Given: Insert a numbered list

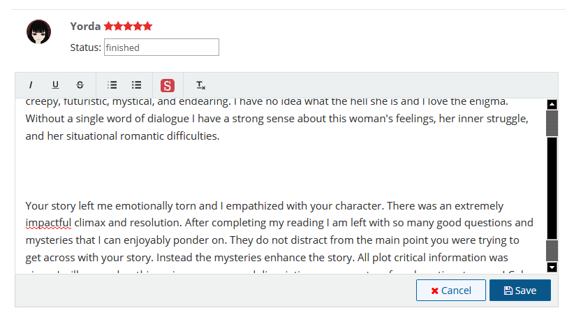Looking at the screenshot, I should coord(112,85).
